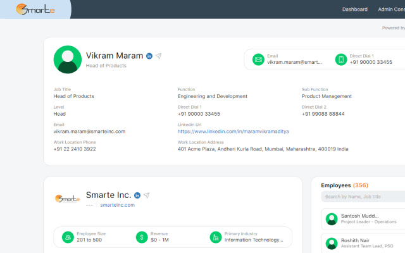The height and width of the screenshot is (253, 405).
Task: Open the LinkedIn URL maramvikramaditya link
Action: pos(233,132)
